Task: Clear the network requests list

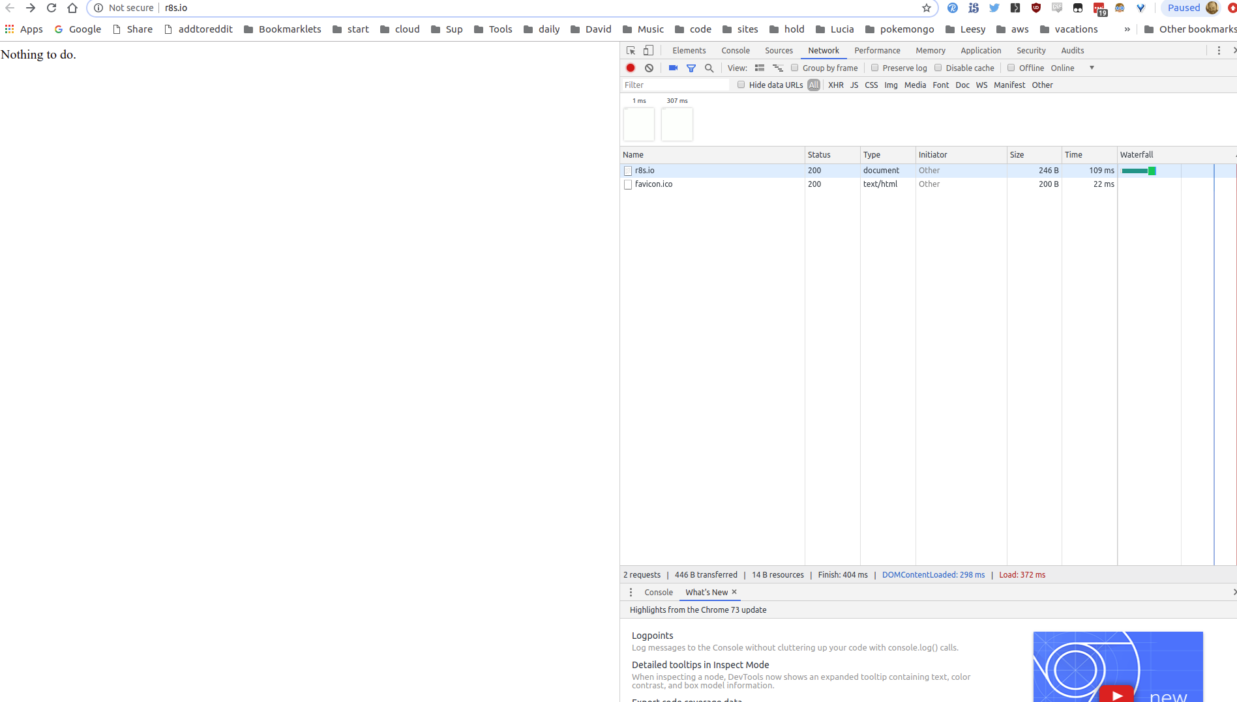Action: (x=649, y=68)
